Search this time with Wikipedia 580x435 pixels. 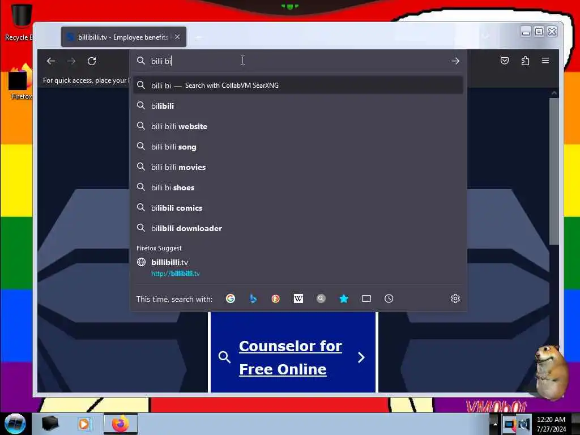298,298
